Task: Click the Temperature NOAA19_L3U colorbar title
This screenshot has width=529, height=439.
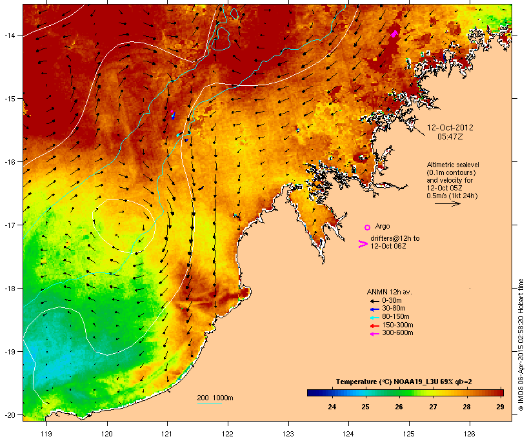Action: coord(404,382)
